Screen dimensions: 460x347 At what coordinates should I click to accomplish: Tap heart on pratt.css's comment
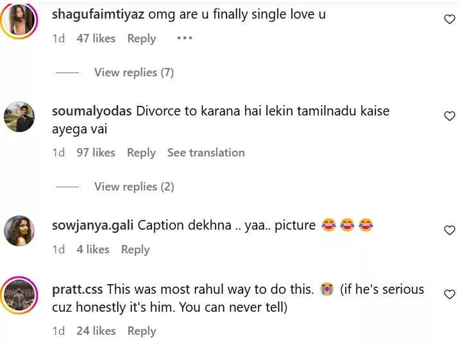[450, 294]
